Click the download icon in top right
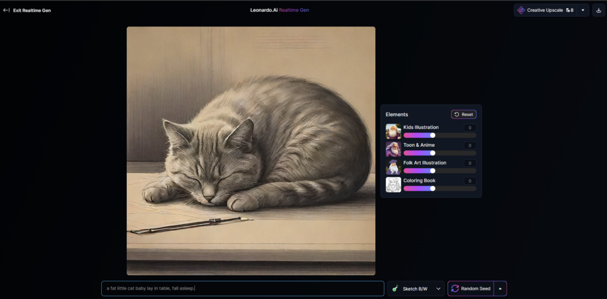The width and height of the screenshot is (607, 299). pos(598,10)
